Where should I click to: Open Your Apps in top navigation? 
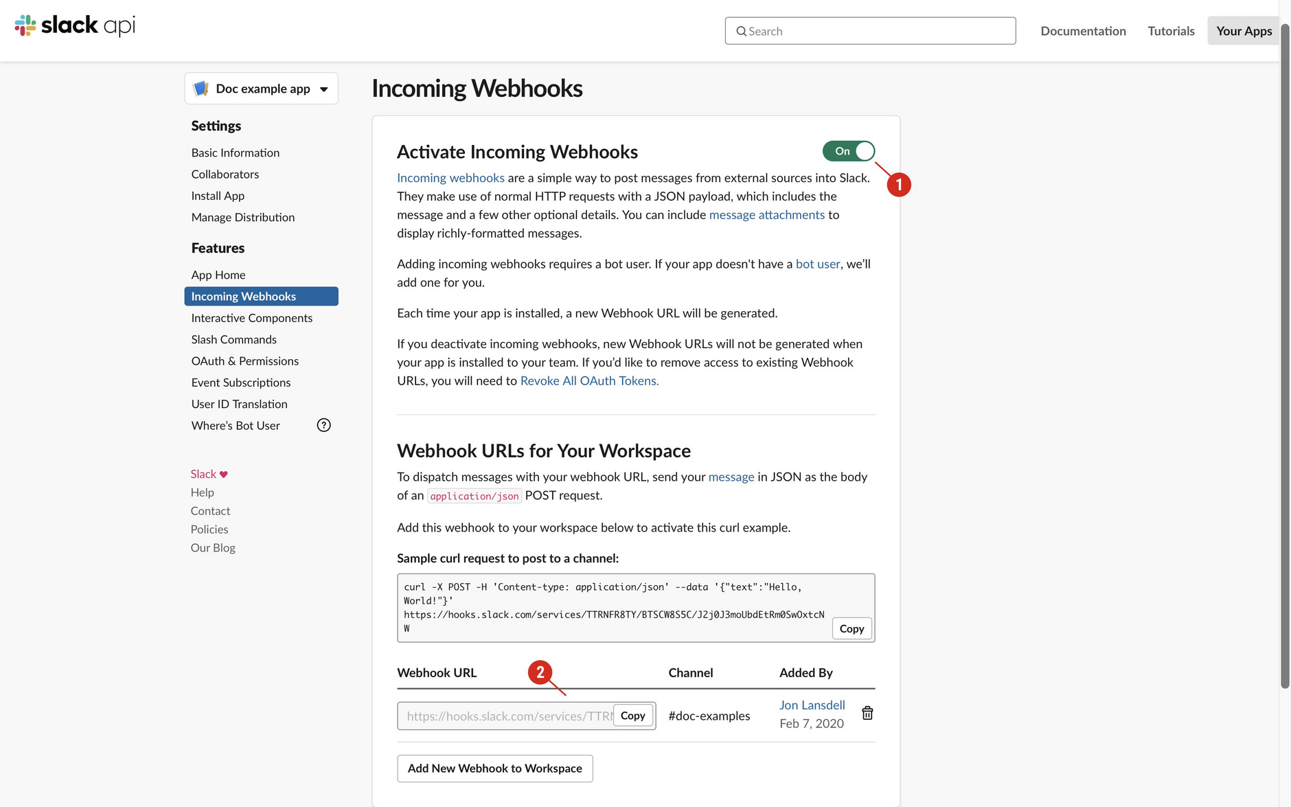1244,31
